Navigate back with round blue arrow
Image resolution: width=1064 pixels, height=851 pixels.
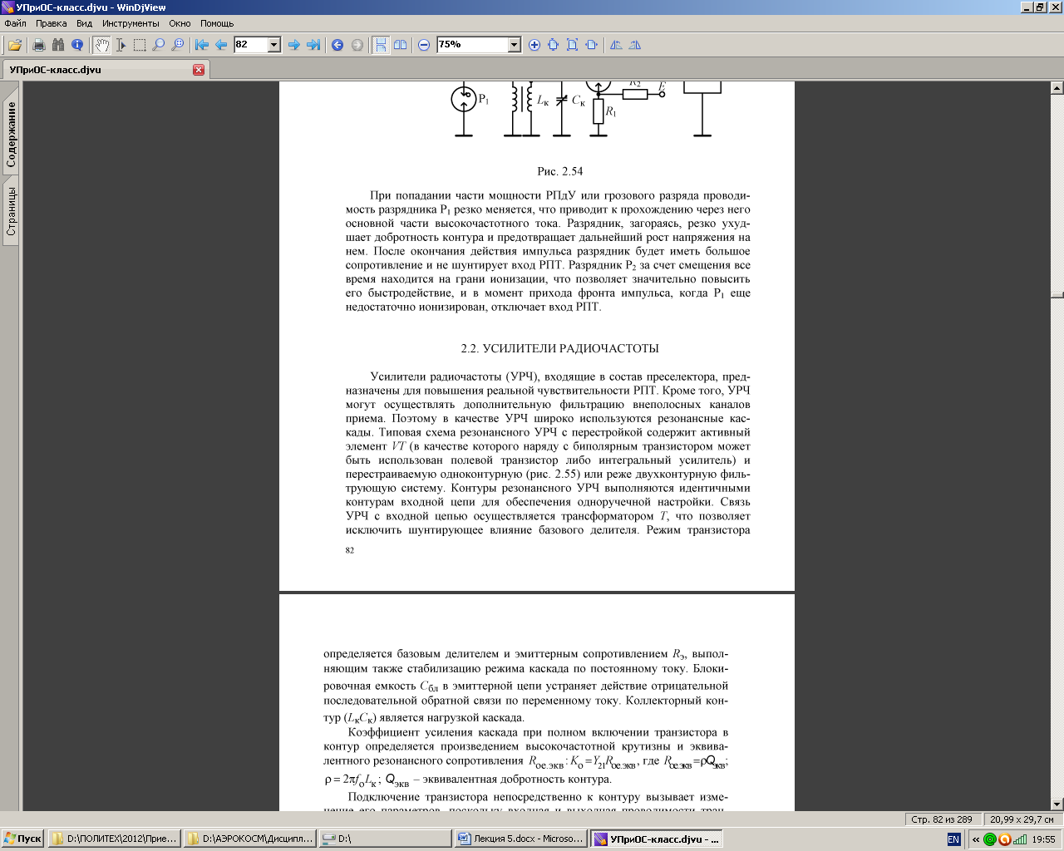coord(337,45)
